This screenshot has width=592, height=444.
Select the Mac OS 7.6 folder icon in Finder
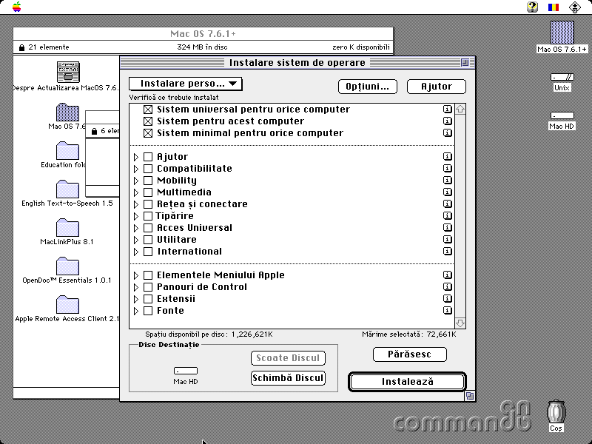[x=67, y=112]
